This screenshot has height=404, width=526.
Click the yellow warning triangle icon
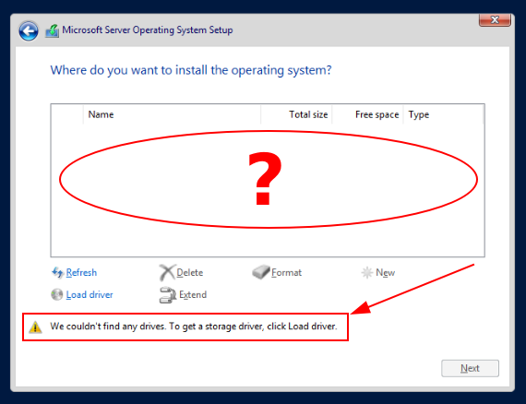coord(35,327)
